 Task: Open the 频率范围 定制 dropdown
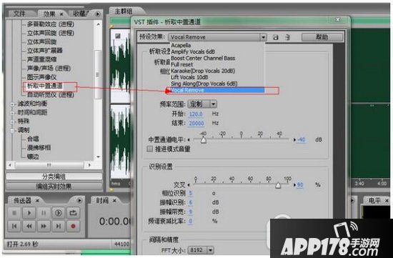[202, 104]
